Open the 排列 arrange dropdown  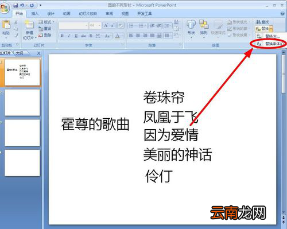[x=204, y=29]
